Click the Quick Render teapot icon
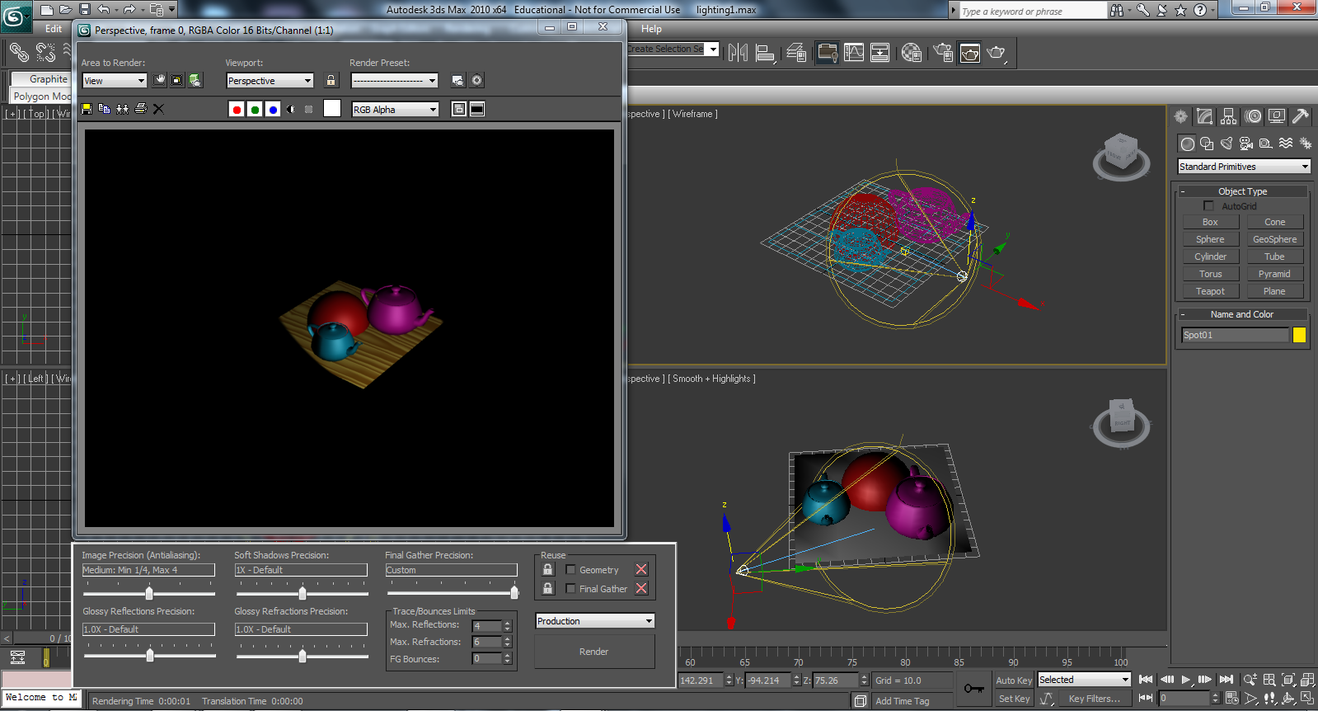This screenshot has height=711, width=1318. point(997,53)
